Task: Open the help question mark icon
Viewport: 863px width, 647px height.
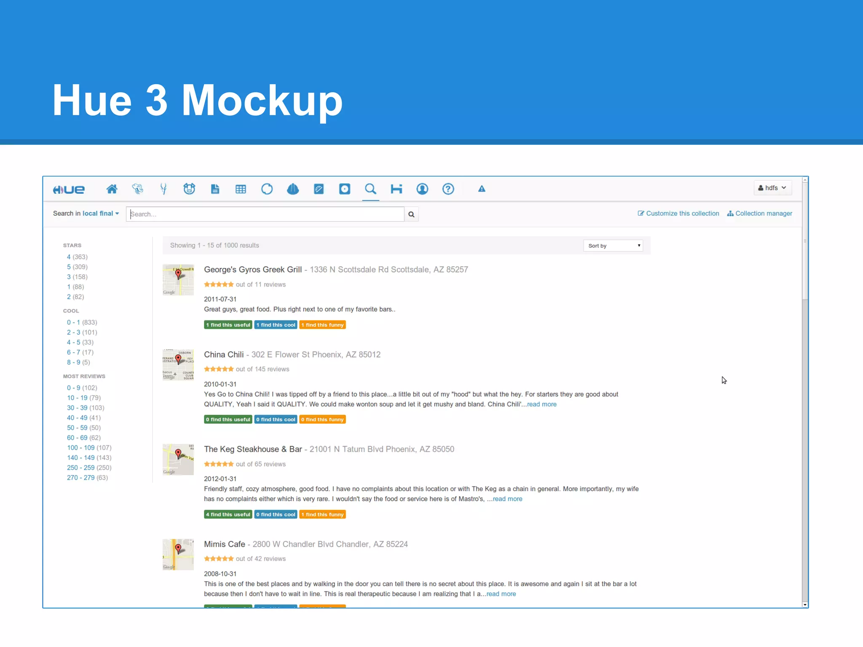Action: coord(448,189)
